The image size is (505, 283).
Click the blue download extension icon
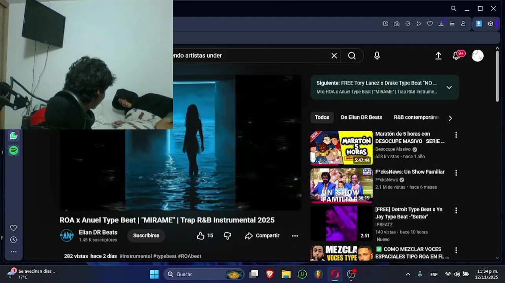tap(479, 24)
